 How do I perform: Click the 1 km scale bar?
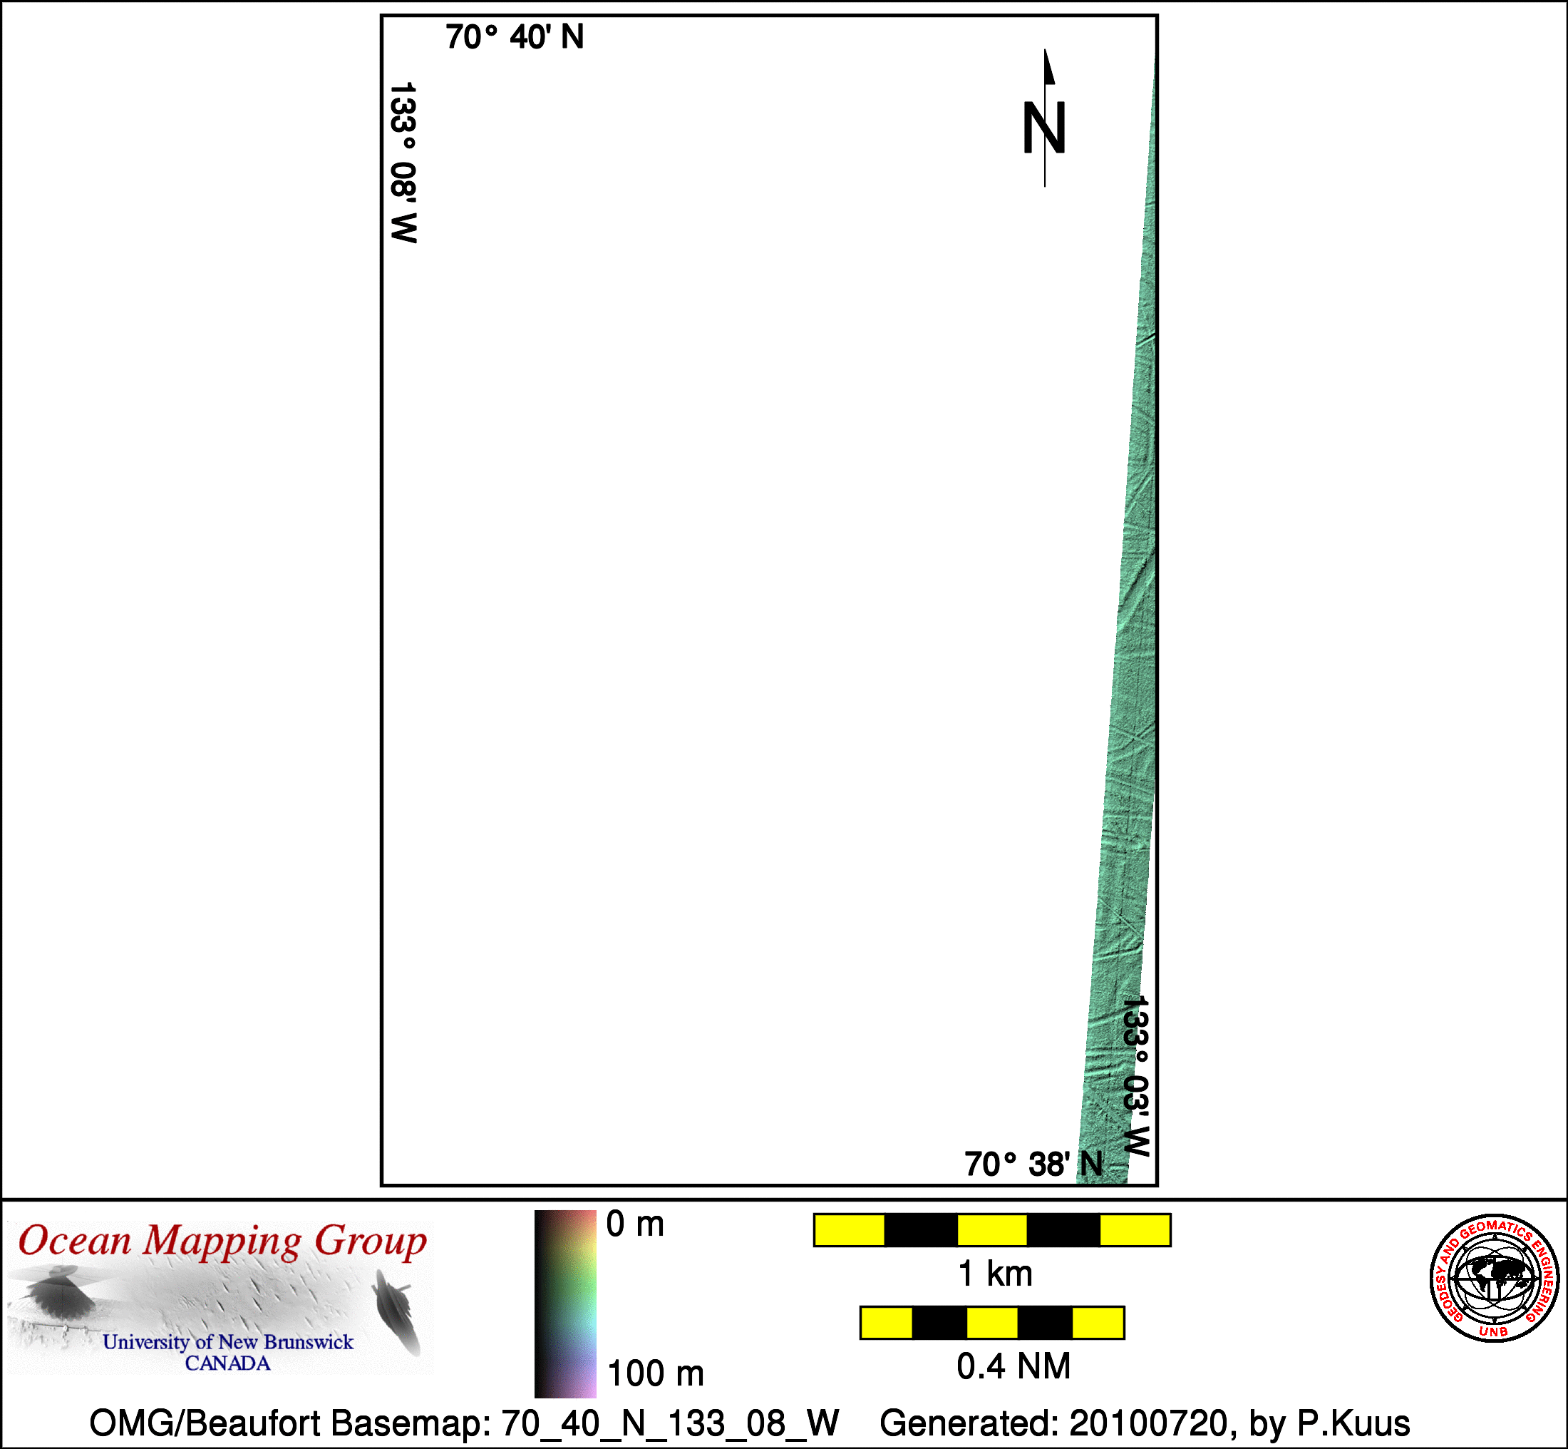click(x=992, y=1230)
